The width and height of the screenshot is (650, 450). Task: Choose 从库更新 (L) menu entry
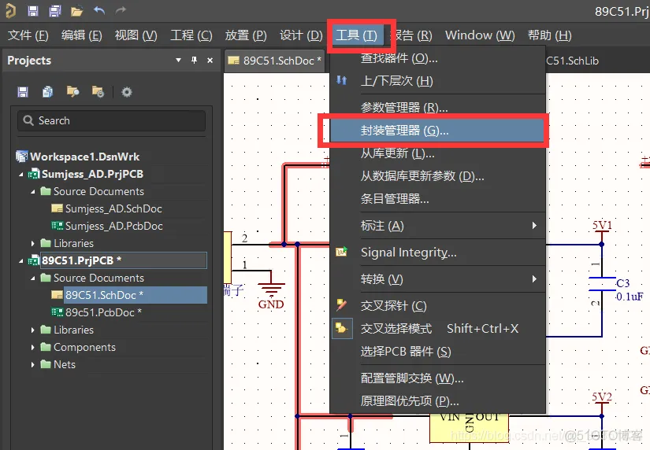click(x=437, y=153)
